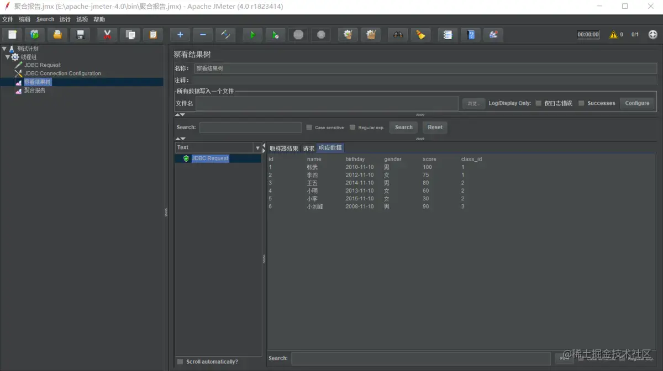Screen dimensions: 663x371
Task: Enable the Scroll automatically? checkbox
Action: 180,362
